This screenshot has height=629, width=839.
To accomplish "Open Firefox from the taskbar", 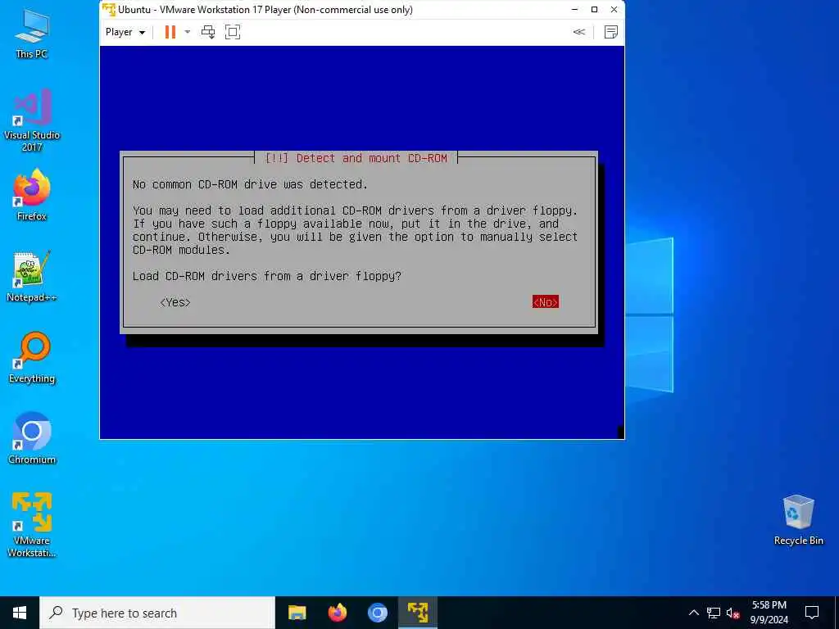I will pyautogui.click(x=337, y=613).
